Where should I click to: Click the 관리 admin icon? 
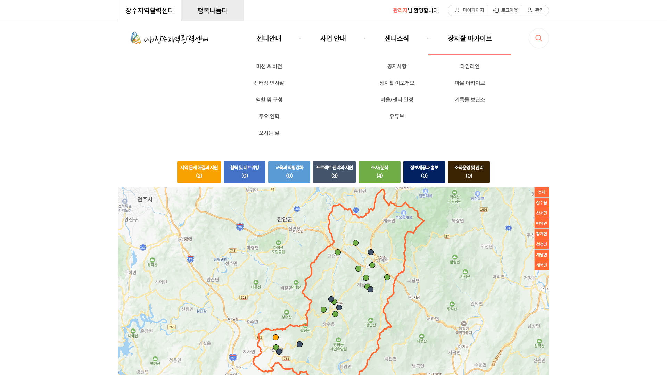pos(530,10)
